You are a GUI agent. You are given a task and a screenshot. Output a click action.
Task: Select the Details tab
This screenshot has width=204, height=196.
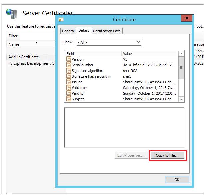(84, 30)
